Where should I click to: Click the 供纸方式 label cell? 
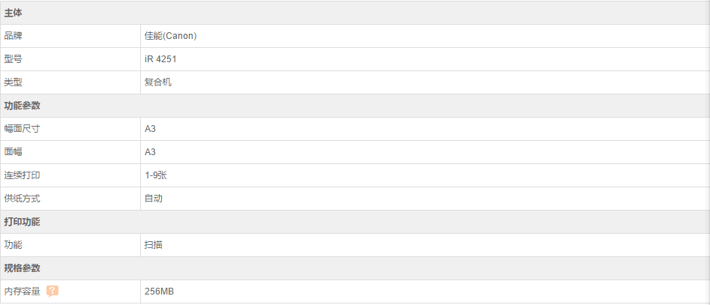pos(22,199)
